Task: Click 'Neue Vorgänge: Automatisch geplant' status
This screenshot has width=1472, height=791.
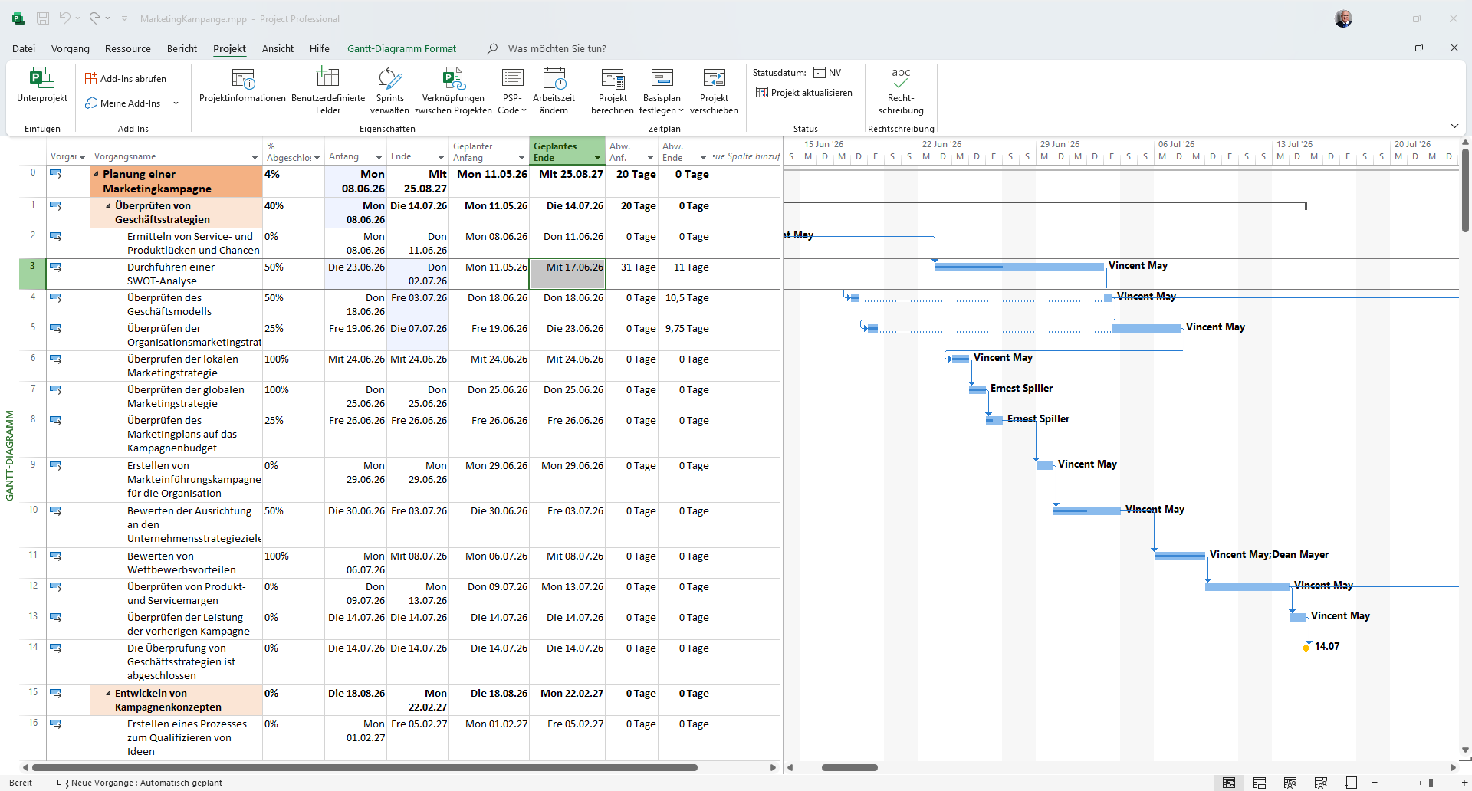Action: pyautogui.click(x=140, y=783)
